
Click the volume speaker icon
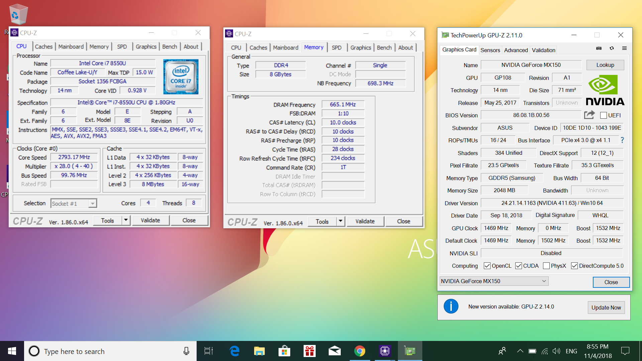[556, 351]
